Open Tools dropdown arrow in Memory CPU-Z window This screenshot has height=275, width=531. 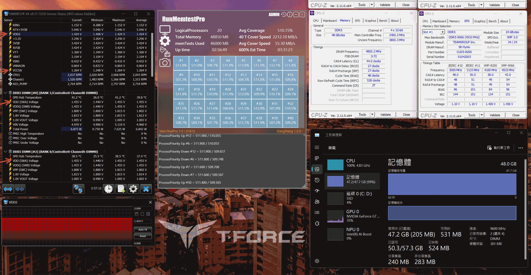(x=372, y=114)
